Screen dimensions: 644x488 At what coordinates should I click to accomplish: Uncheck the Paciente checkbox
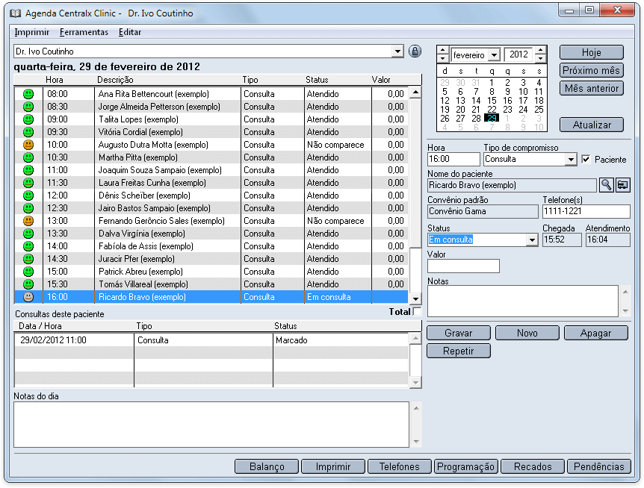pyautogui.click(x=586, y=159)
